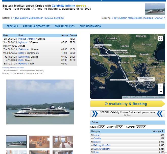Click the 1,279 price for Balcony
This screenshot has height=154, width=167.
click(x=161, y=142)
